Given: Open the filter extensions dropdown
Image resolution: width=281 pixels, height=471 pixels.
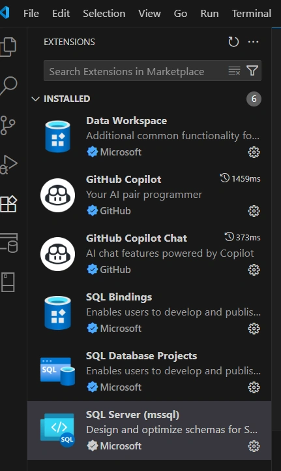Looking at the screenshot, I should point(252,71).
